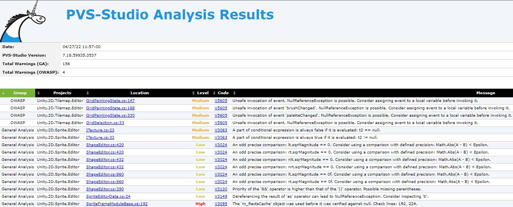Open V3149 warning code link
This screenshot has width=513, height=207.
point(221,197)
